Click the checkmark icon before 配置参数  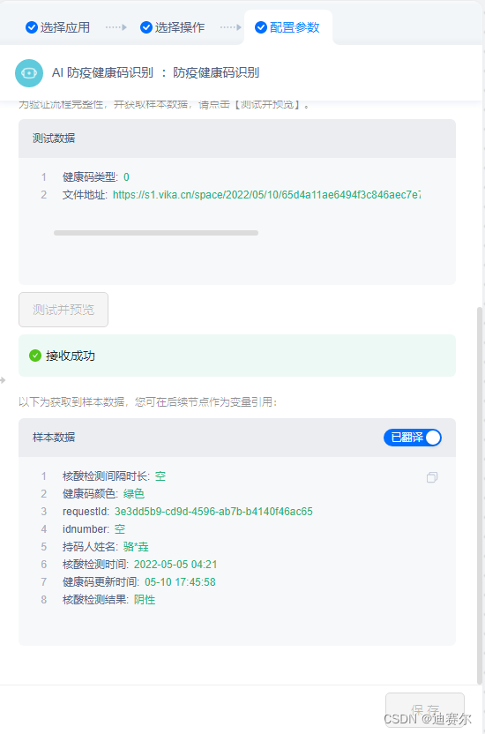point(260,27)
